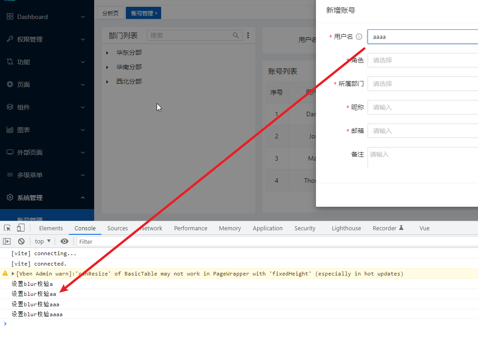Expand the 组件 menu chevron

[x=83, y=107]
